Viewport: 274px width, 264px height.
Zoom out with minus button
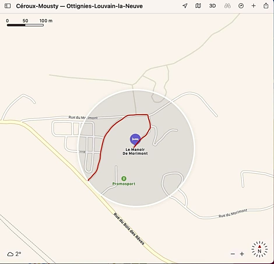point(233,254)
